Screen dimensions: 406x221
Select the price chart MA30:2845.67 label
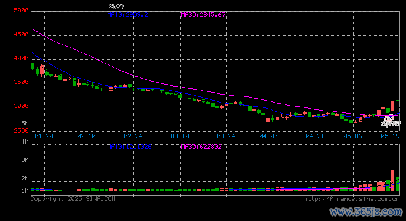(x=203, y=15)
